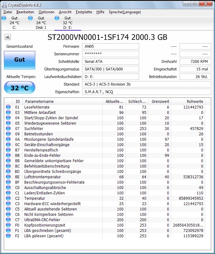Image resolution: width=215 pixels, height=254 pixels.
Task: Click the masked Seriennummer field
Action: click(x=110, y=54)
